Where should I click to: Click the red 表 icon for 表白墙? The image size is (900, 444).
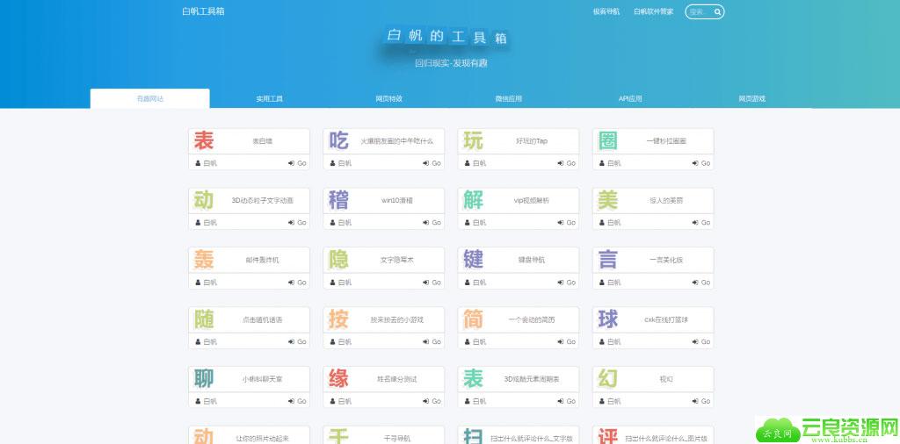tap(203, 141)
